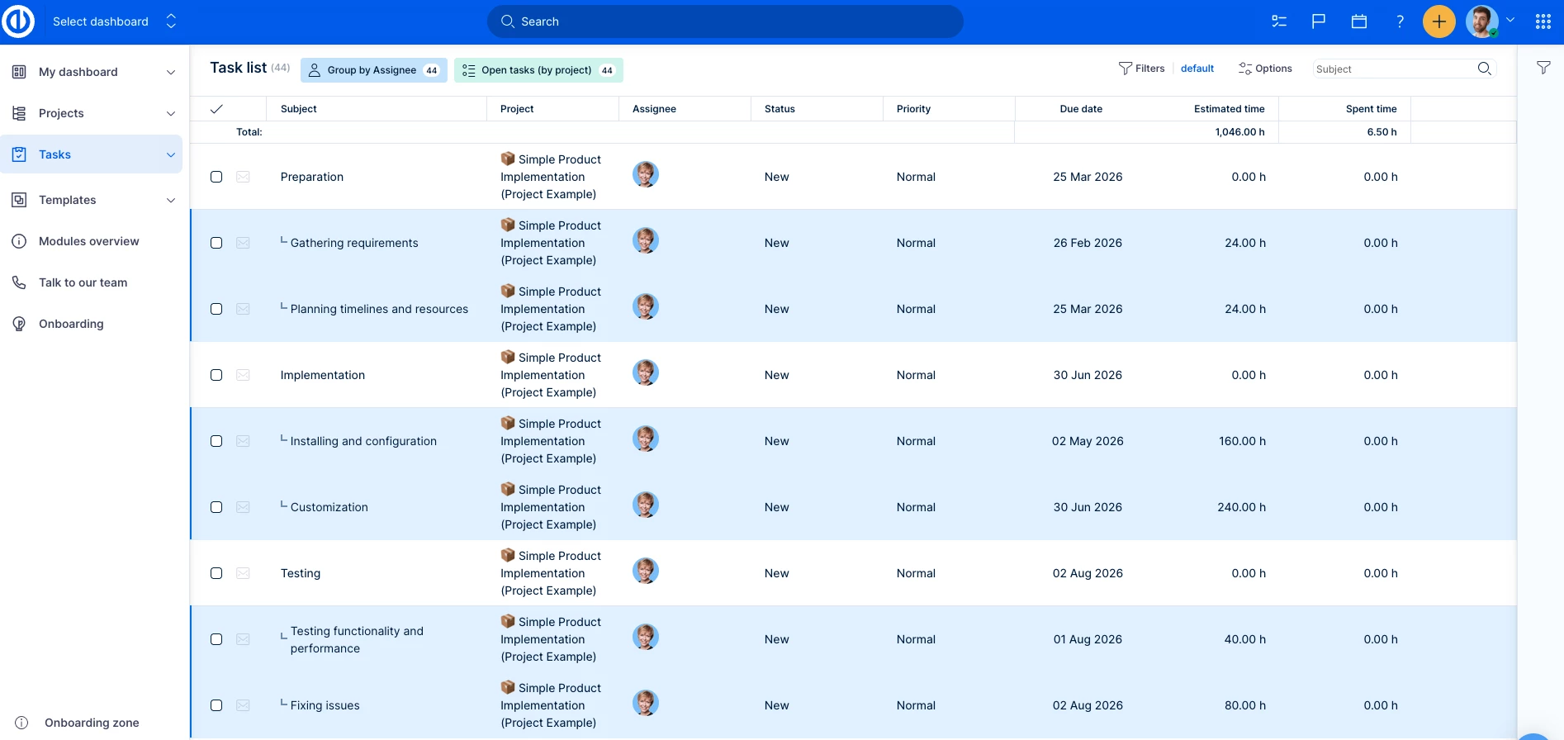Click the Onboarding zone info icon
This screenshot has height=740, width=1564.
tap(21, 723)
